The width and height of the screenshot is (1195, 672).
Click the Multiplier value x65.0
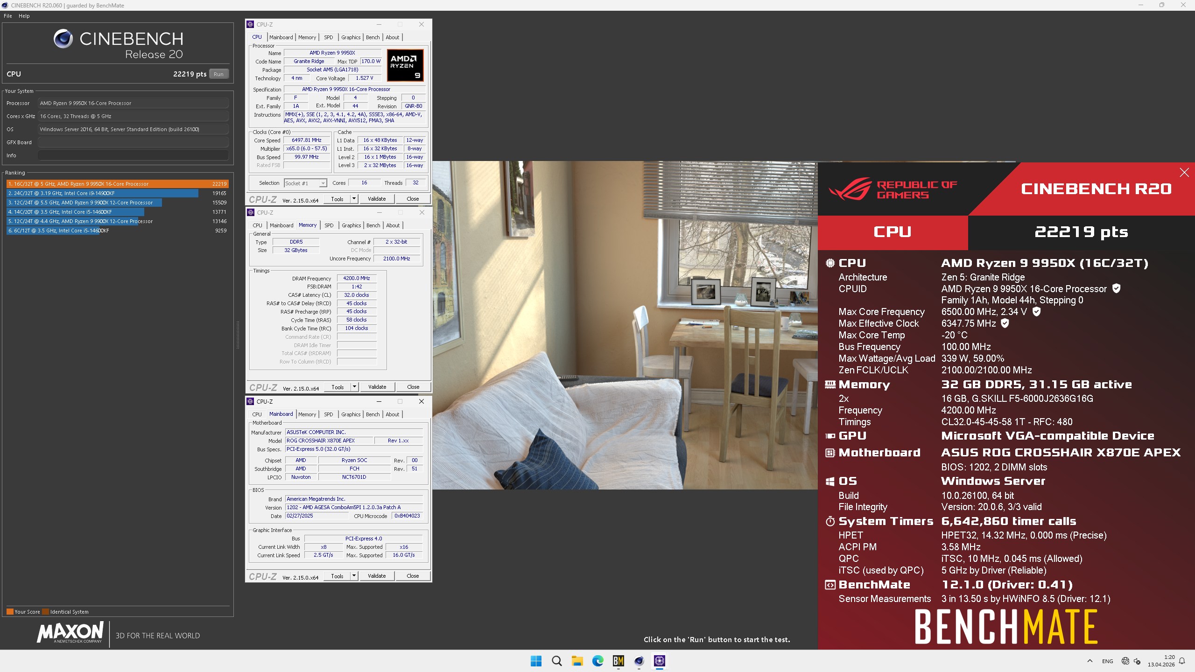pyautogui.click(x=307, y=148)
